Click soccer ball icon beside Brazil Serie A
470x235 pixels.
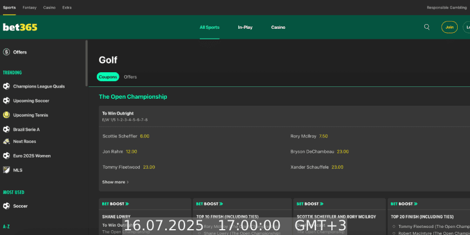tap(6, 129)
